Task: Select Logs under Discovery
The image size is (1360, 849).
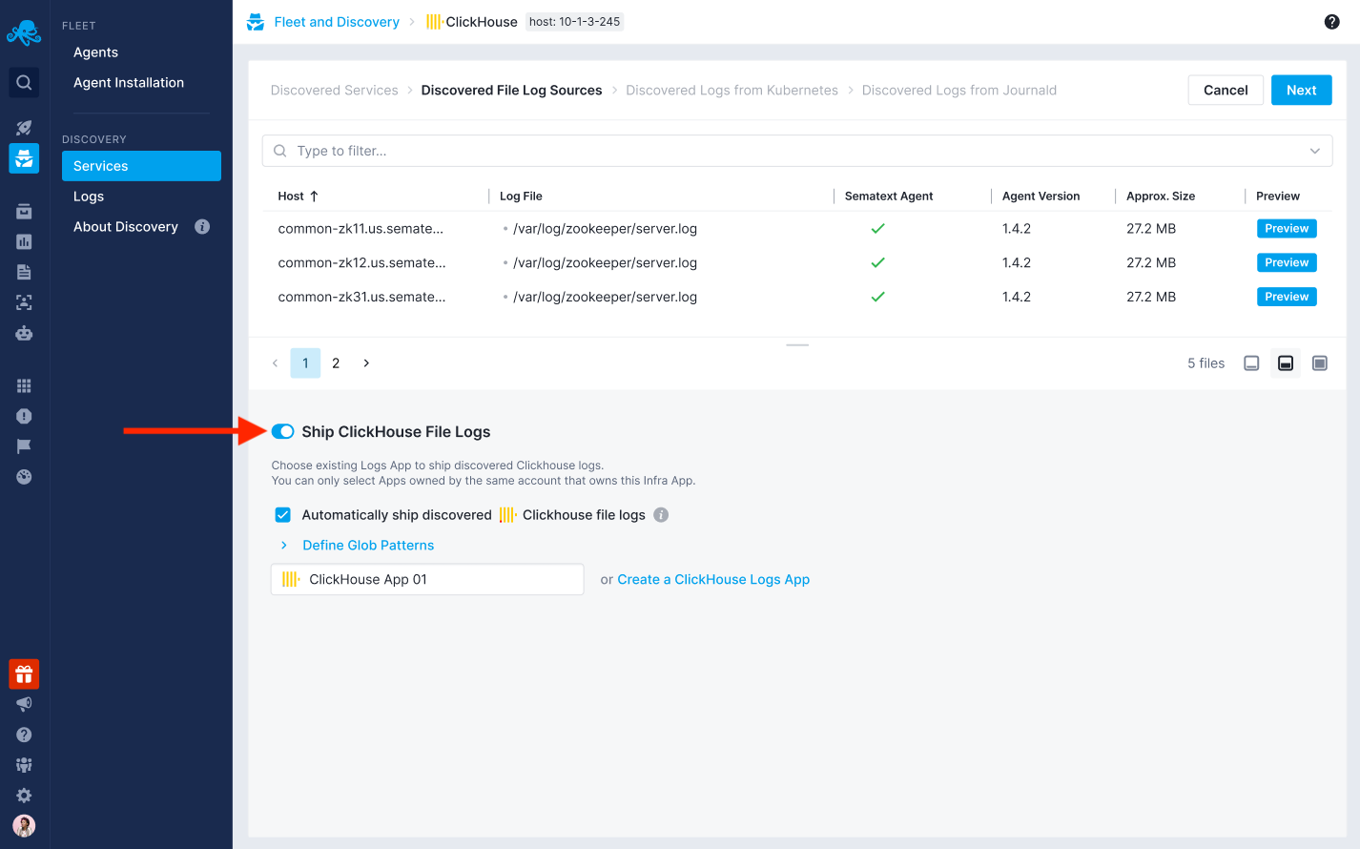Action: 89,197
